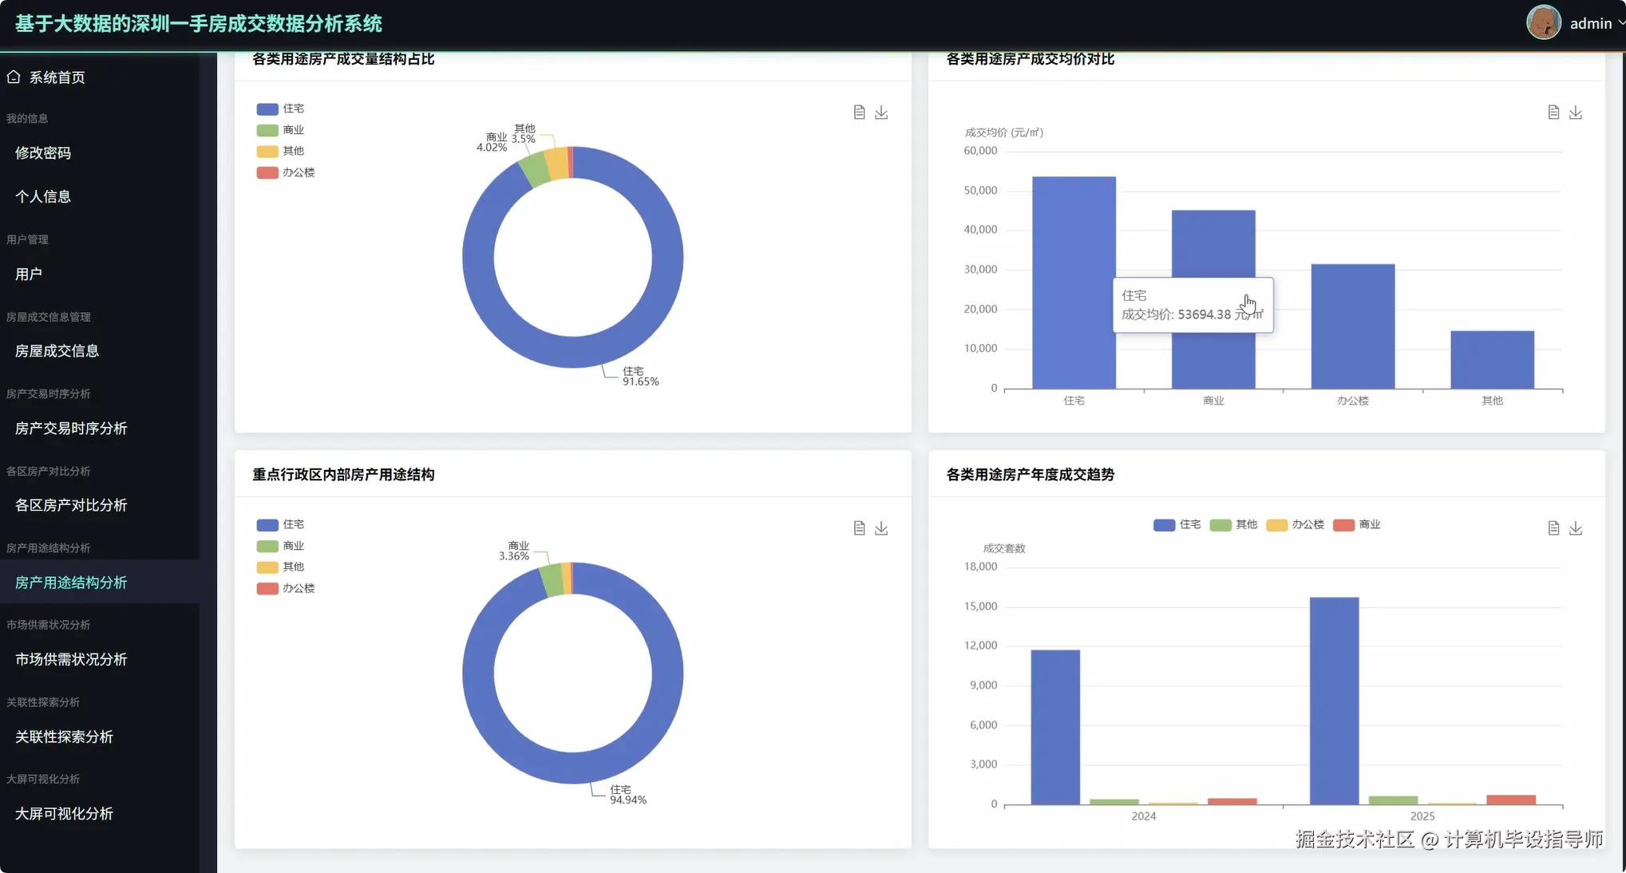Open data view of yearly trend chart
The width and height of the screenshot is (1626, 873).
pos(1553,528)
